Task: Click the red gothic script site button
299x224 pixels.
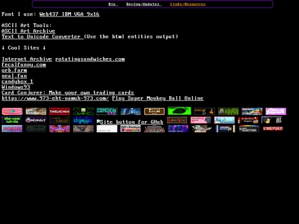Action: tap(177, 120)
